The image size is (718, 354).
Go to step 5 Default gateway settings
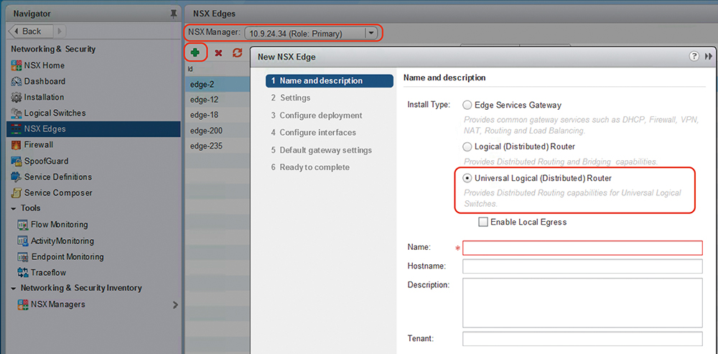(322, 150)
